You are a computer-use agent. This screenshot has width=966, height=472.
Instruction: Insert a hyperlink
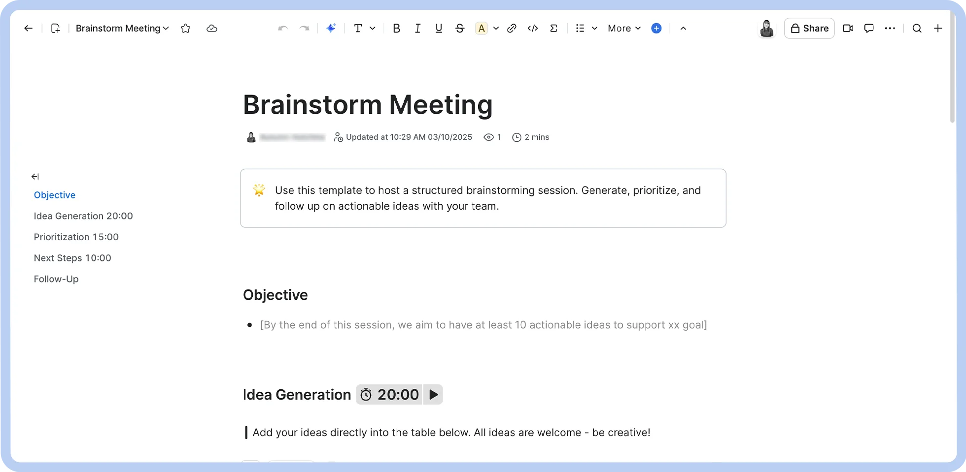pyautogui.click(x=512, y=28)
